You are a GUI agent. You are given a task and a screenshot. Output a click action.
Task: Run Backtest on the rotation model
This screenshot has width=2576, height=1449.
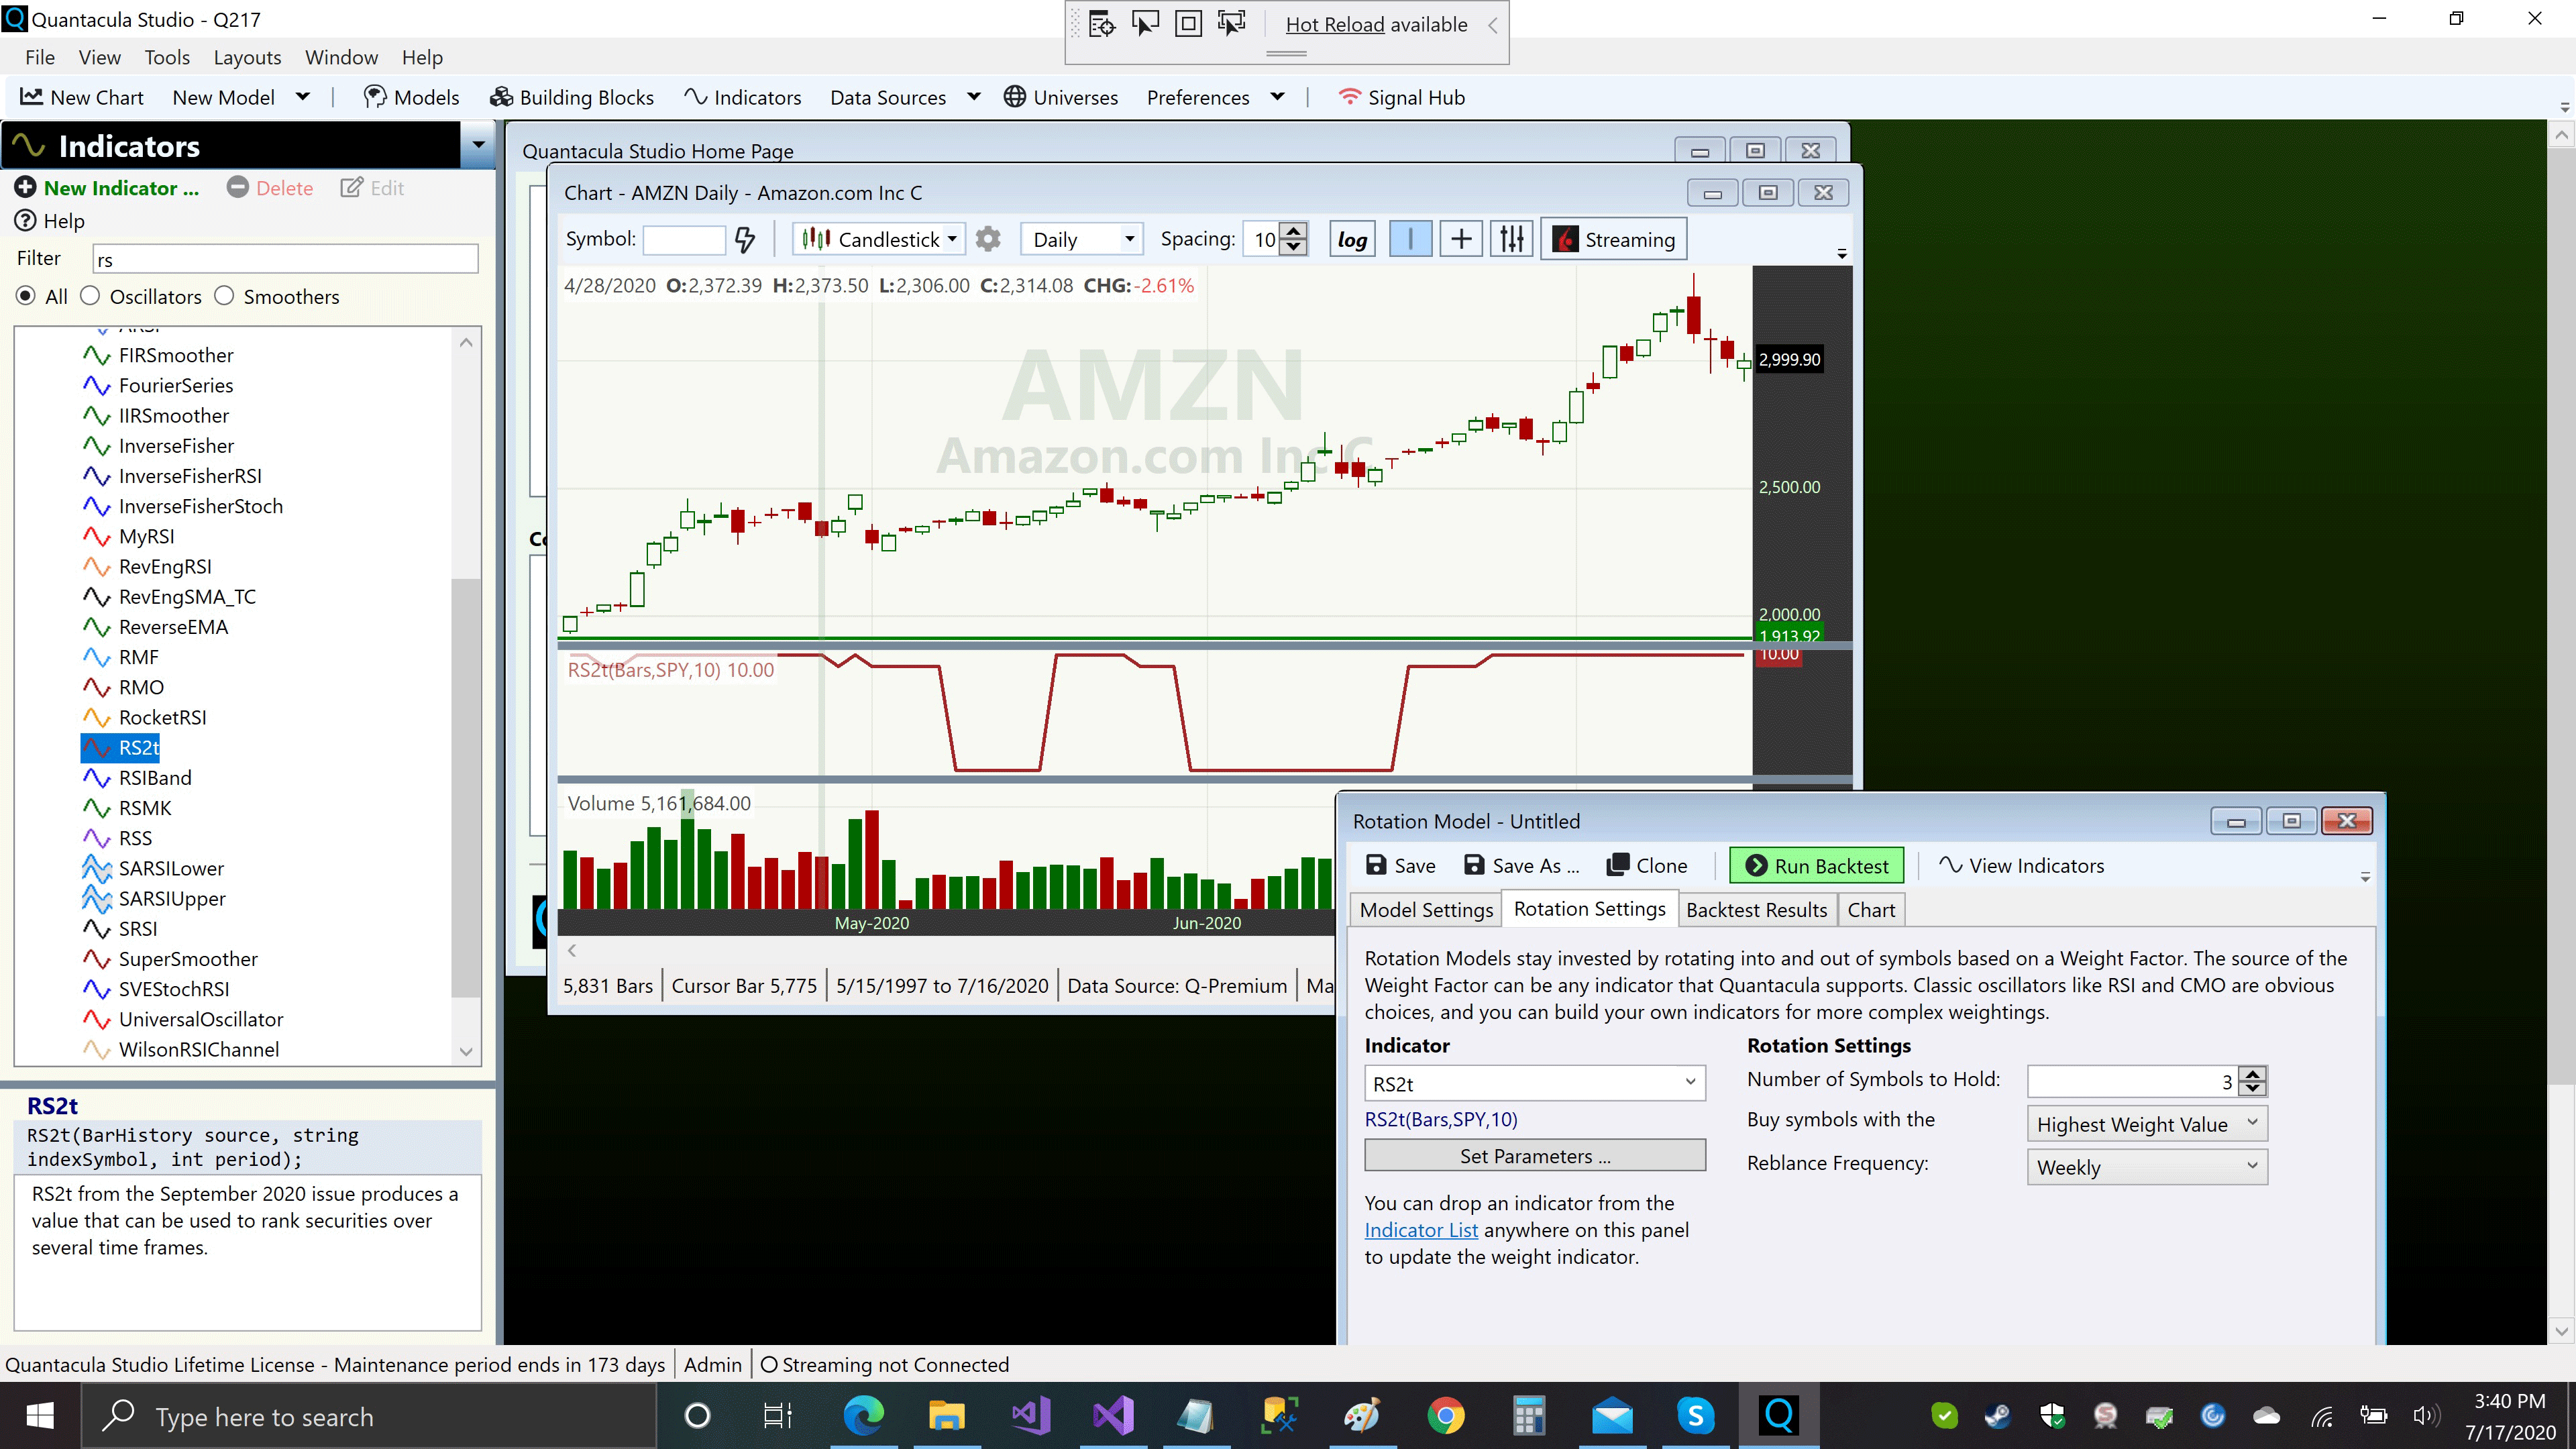coord(1816,865)
